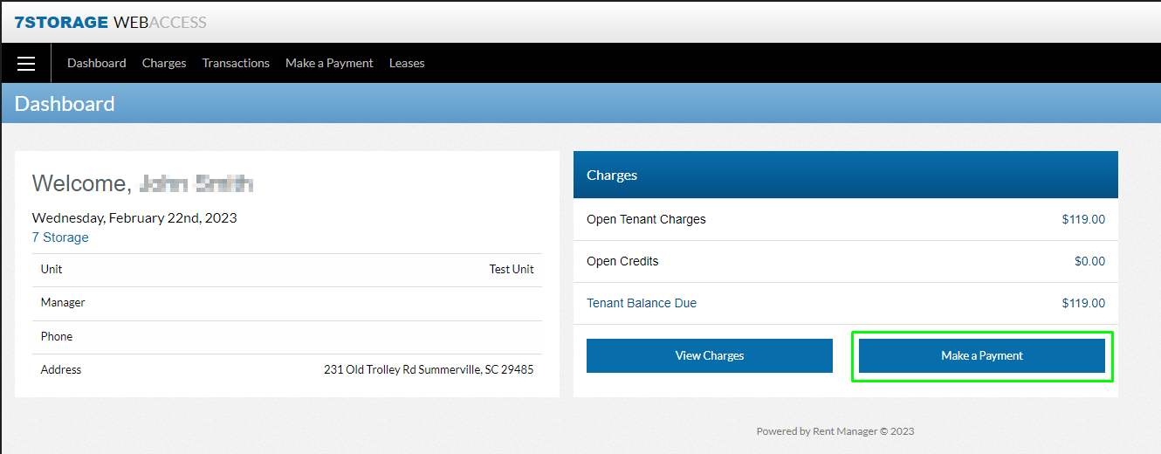Click the Test Unit value
Image resolution: width=1161 pixels, height=454 pixels.
click(511, 270)
